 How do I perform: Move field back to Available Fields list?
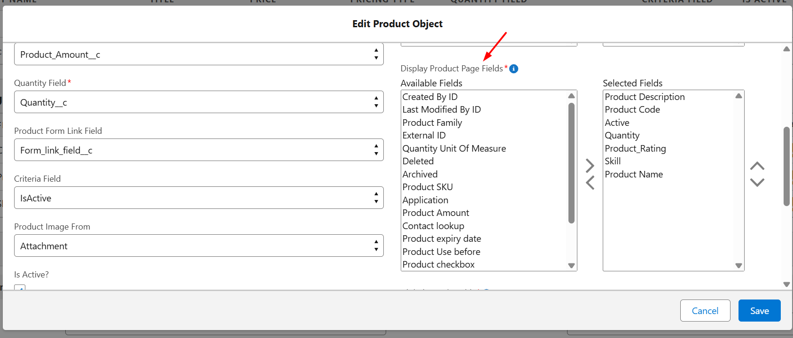[x=590, y=183]
